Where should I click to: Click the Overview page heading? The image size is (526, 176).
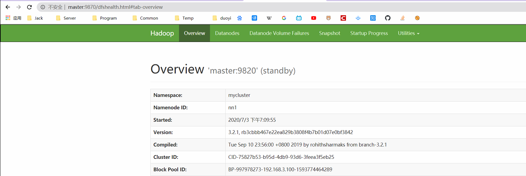pyautogui.click(x=177, y=69)
